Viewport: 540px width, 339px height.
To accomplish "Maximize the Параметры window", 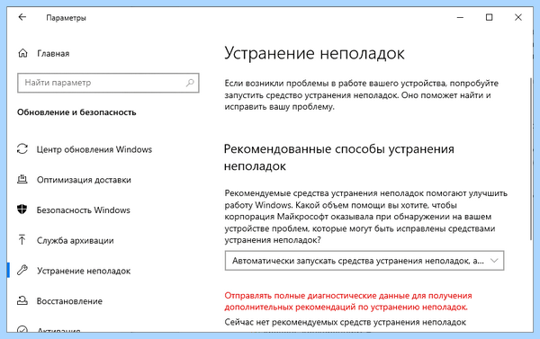I will click(489, 17).
